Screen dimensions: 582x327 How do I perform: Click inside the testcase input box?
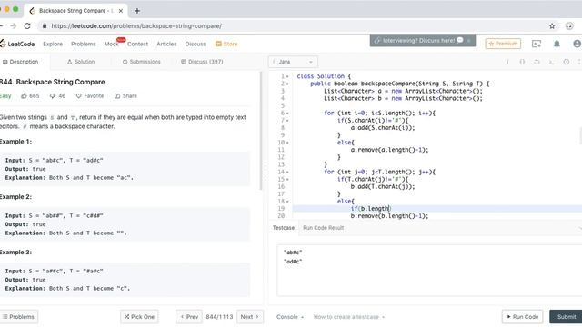coord(429,271)
